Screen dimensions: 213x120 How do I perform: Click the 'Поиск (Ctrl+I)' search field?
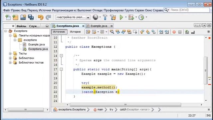190,10
